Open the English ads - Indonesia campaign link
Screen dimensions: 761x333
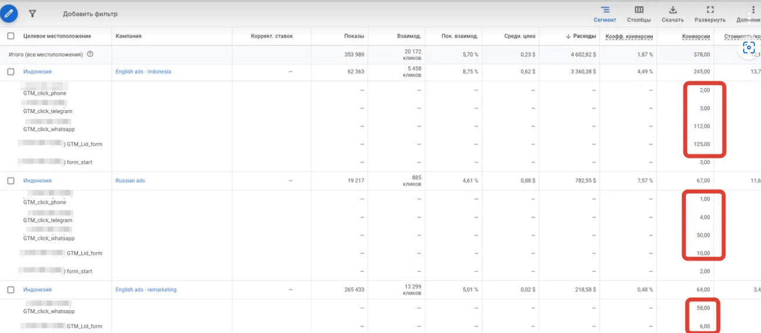[x=143, y=72]
